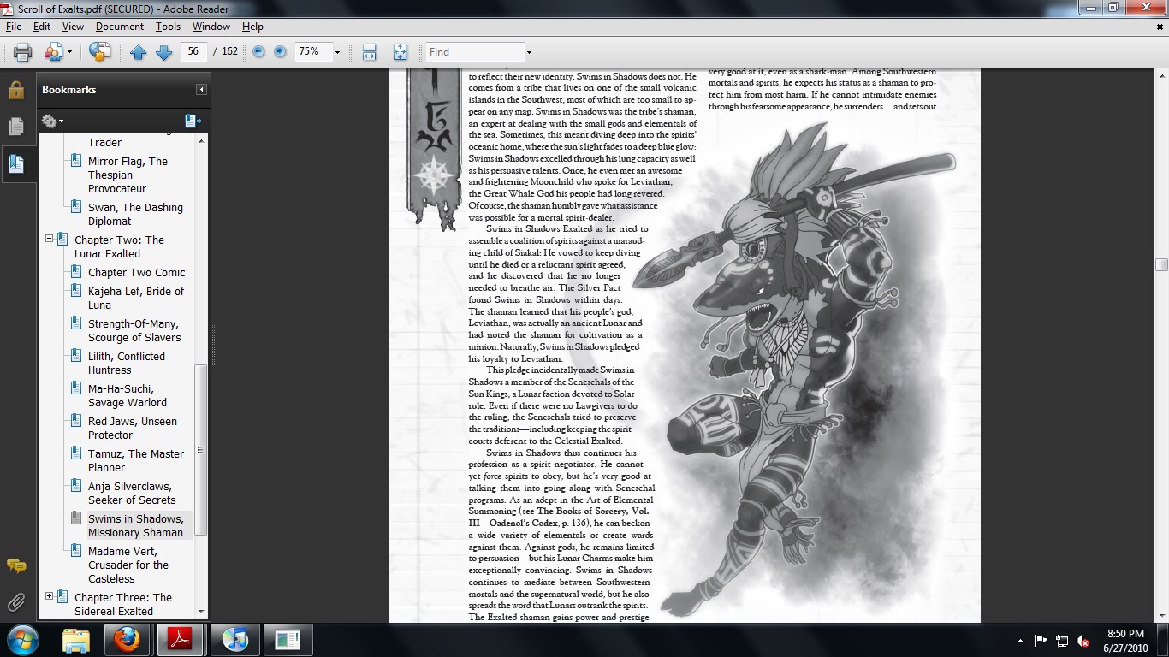Open the View menu
This screenshot has height=657, width=1169.
tap(73, 27)
